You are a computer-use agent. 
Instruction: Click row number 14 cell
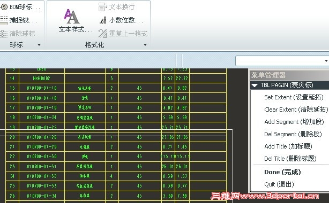click(12, 79)
